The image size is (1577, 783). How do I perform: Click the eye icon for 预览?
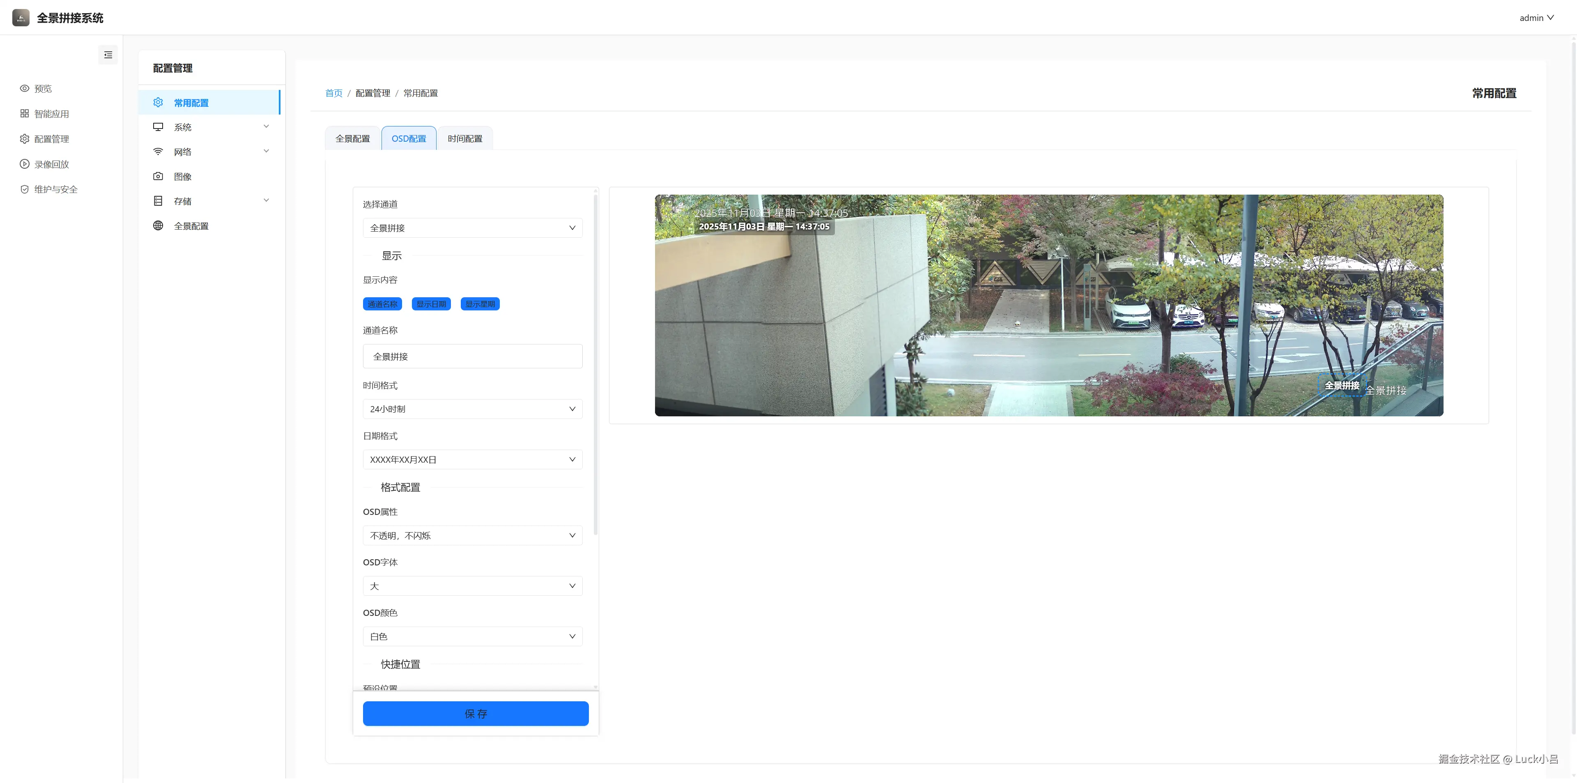click(25, 89)
